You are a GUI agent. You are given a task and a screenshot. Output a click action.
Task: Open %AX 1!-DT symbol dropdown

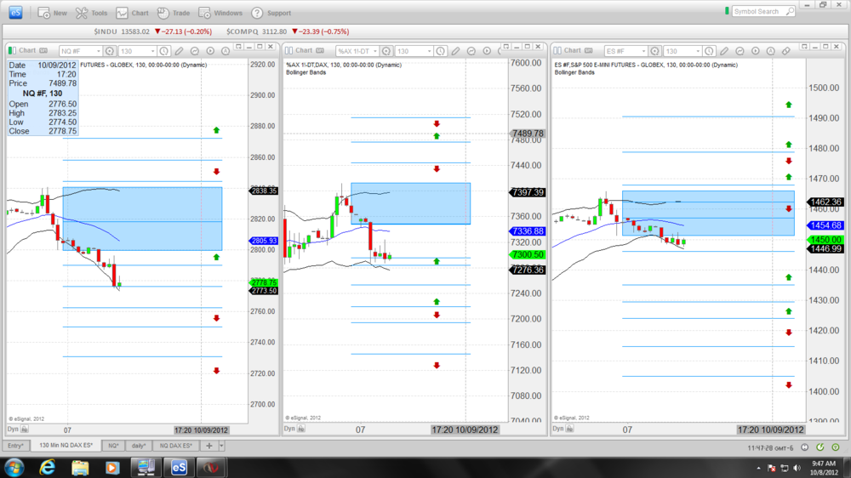click(x=357, y=51)
